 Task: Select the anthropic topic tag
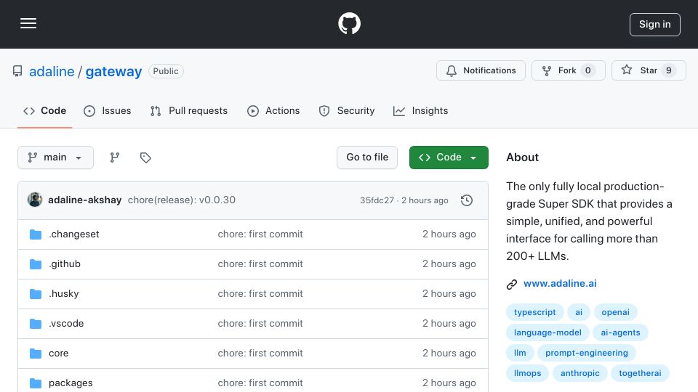point(580,373)
